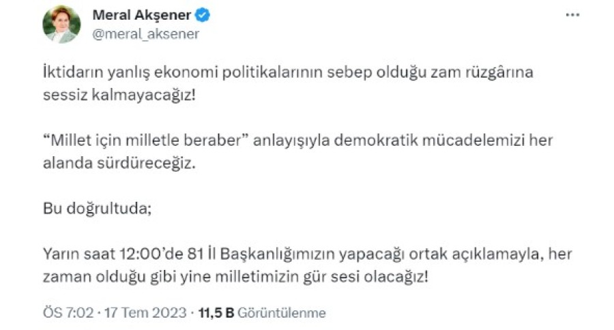Viewport: 614px width, 330px height.
Task: Click the blue verified badge
Action: pyautogui.click(x=202, y=15)
